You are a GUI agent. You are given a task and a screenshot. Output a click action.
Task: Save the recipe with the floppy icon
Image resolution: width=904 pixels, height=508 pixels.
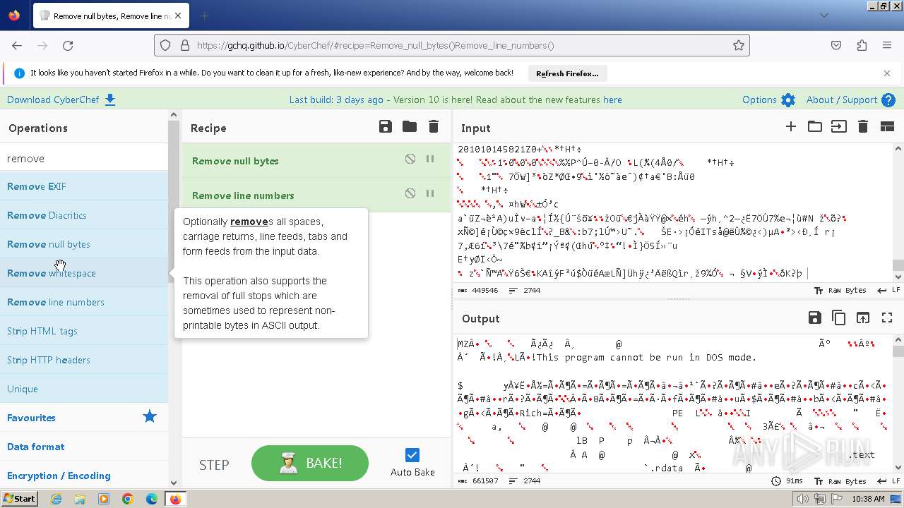(386, 127)
